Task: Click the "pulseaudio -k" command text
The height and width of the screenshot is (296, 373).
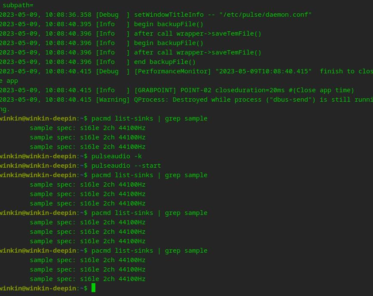Action: click(x=116, y=156)
